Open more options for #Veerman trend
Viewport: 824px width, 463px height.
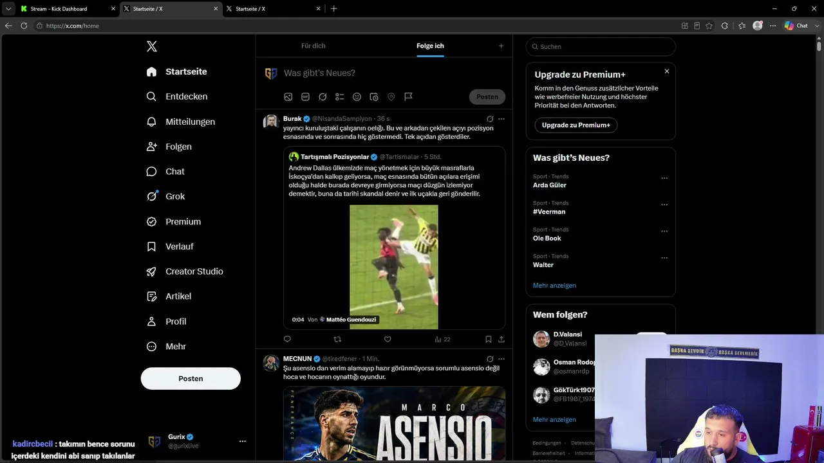pos(664,204)
